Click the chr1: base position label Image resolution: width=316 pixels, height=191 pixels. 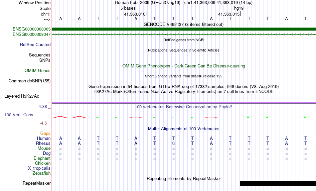click(46, 14)
